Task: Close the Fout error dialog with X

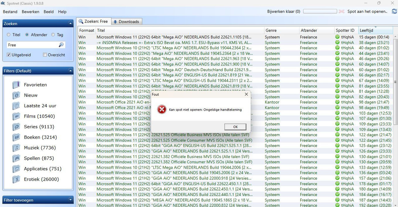Action: click(x=246, y=94)
